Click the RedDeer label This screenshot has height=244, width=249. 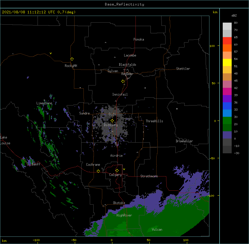click(x=127, y=74)
